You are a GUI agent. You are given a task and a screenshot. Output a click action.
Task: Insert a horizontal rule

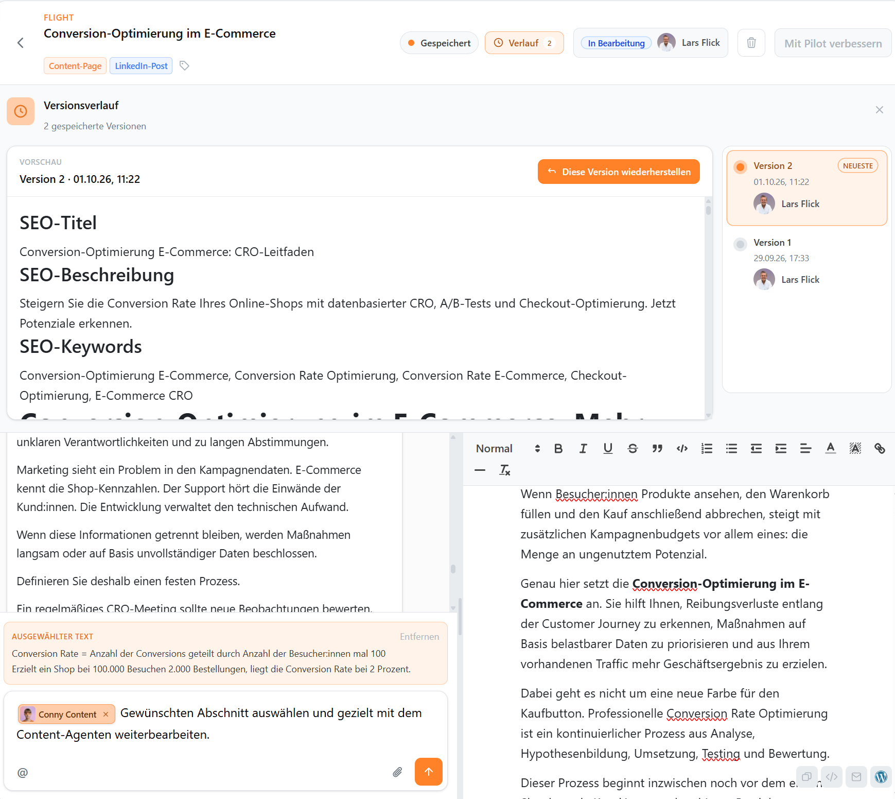pos(480,470)
